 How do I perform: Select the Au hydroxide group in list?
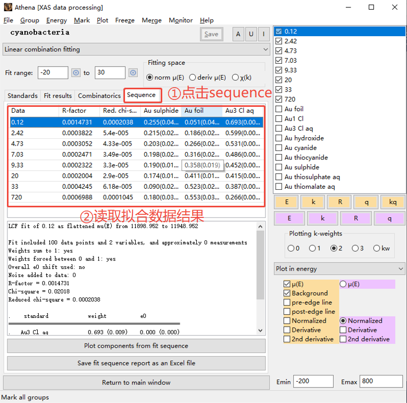tap(304, 138)
